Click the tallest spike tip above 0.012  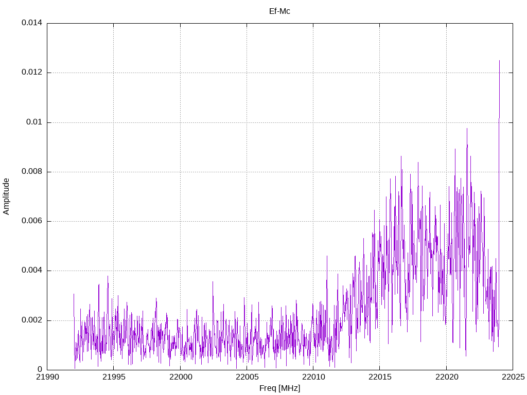pos(499,61)
